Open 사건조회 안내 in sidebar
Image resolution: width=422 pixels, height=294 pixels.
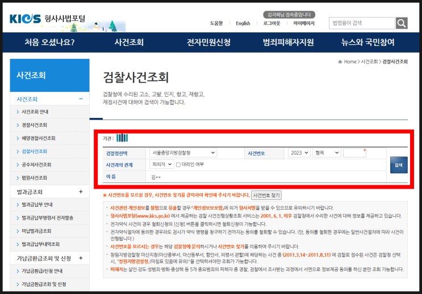pyautogui.click(x=35, y=112)
